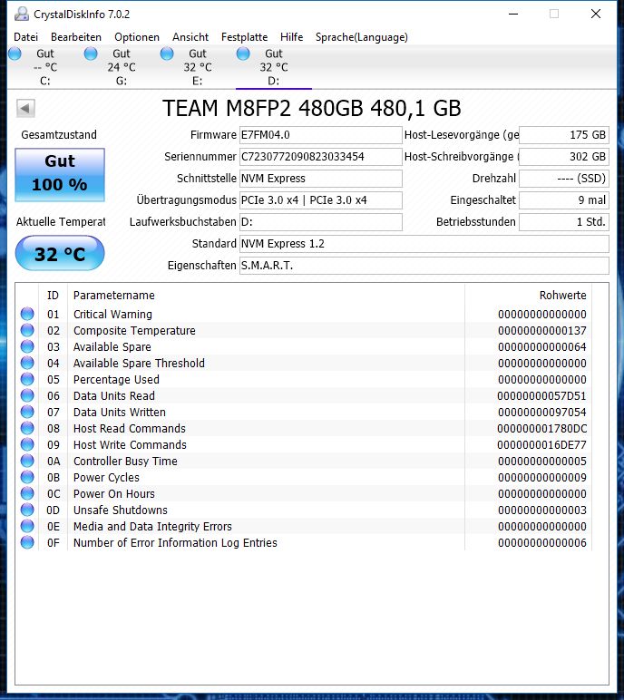Click raw value 0000000016DE77
The image size is (624, 700).
coord(541,444)
